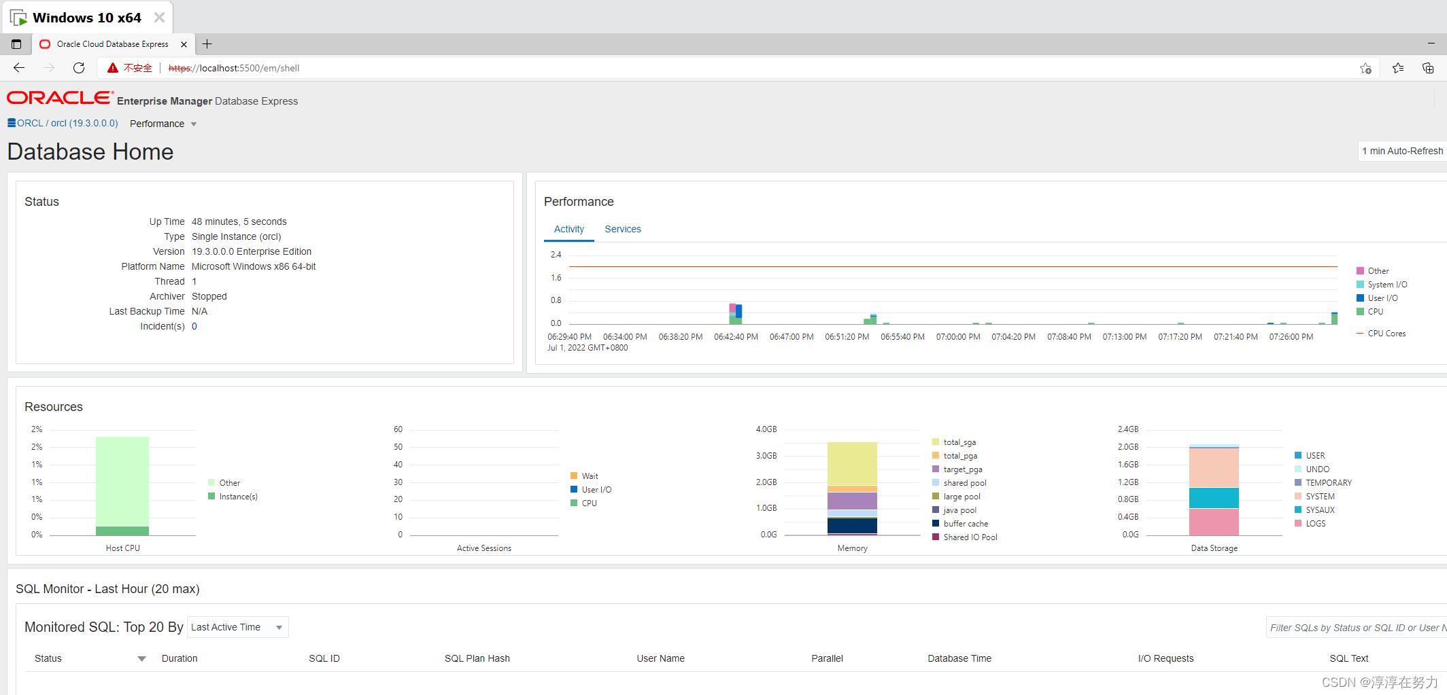The height and width of the screenshot is (695, 1447).
Task: Close the Windows 10 x64 VM tab
Action: coord(159,18)
